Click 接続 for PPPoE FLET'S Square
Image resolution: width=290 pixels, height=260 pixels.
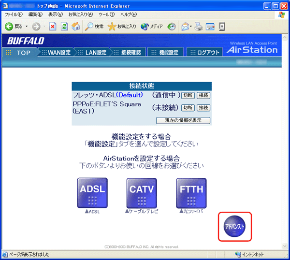coord(203,108)
